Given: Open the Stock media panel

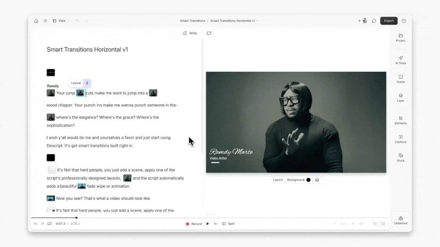Looking at the screenshot, I should click(400, 158).
